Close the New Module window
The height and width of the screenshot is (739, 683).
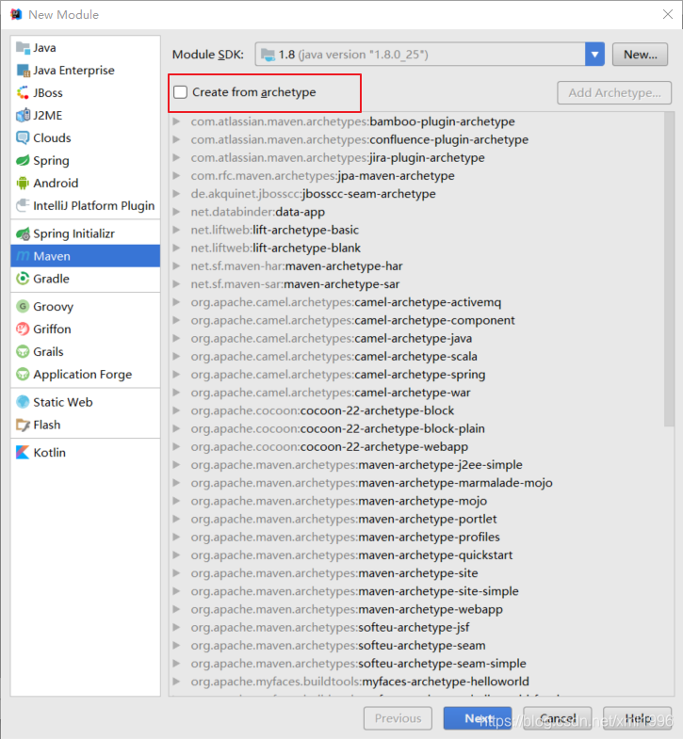click(667, 14)
